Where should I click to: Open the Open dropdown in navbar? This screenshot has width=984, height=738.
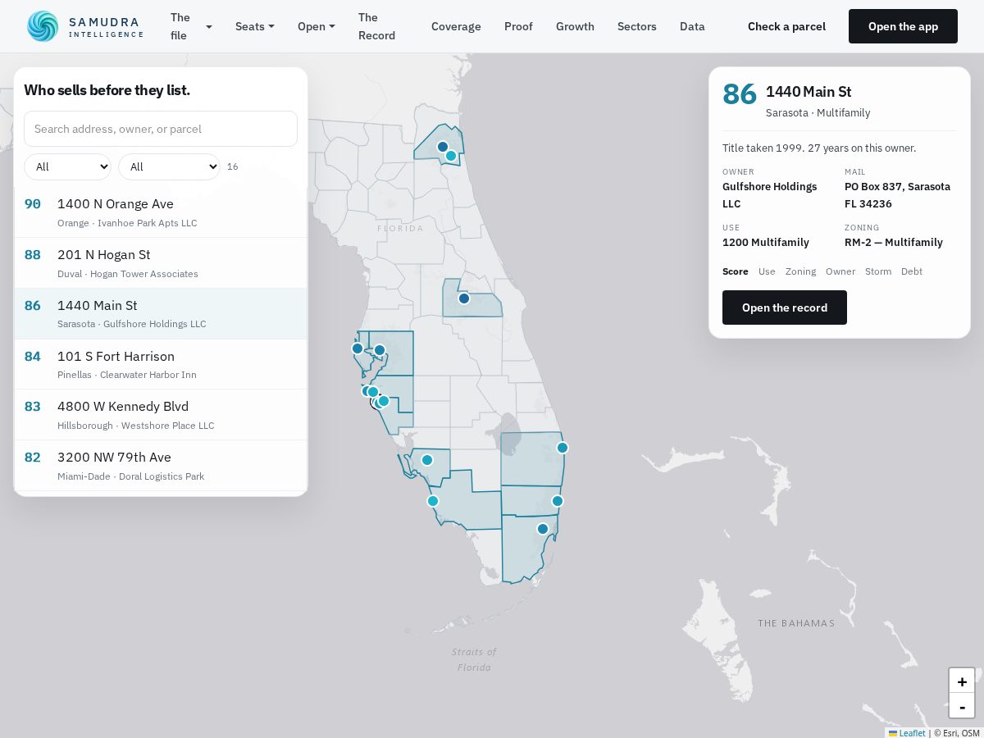[317, 26]
